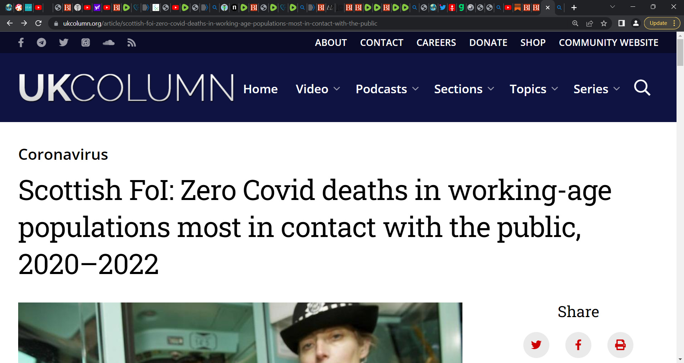Expand the Podcasts dropdown menu
The height and width of the screenshot is (363, 684).
click(387, 89)
